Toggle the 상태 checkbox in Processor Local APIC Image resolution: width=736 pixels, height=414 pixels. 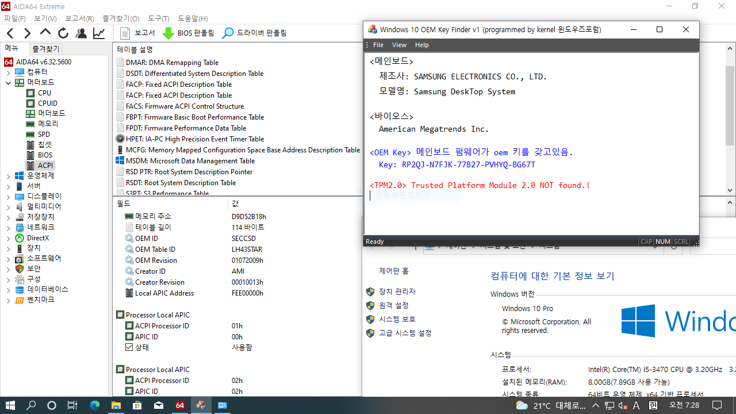[129, 348]
